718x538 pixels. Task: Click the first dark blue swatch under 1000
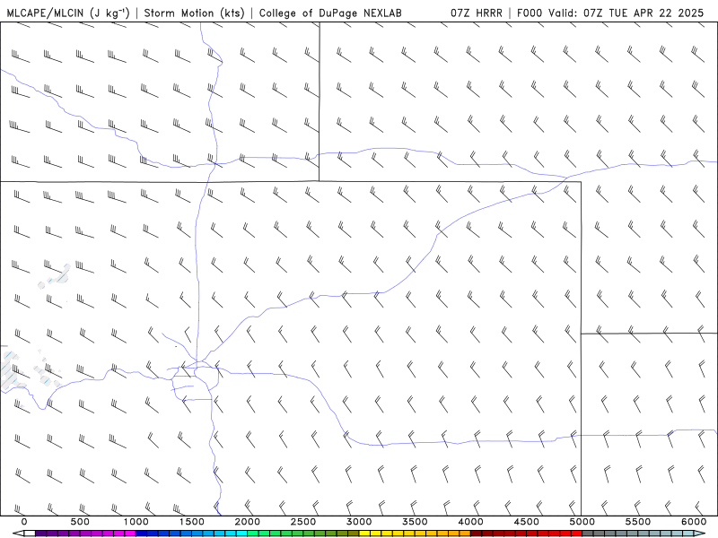pyautogui.click(x=142, y=533)
